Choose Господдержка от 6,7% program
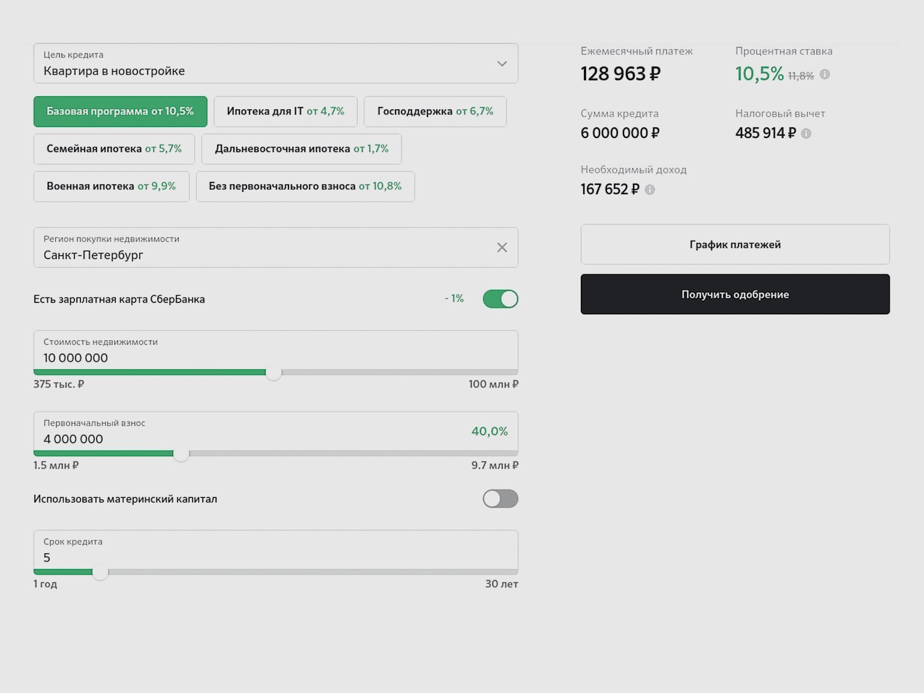This screenshot has width=924, height=693. [x=435, y=112]
